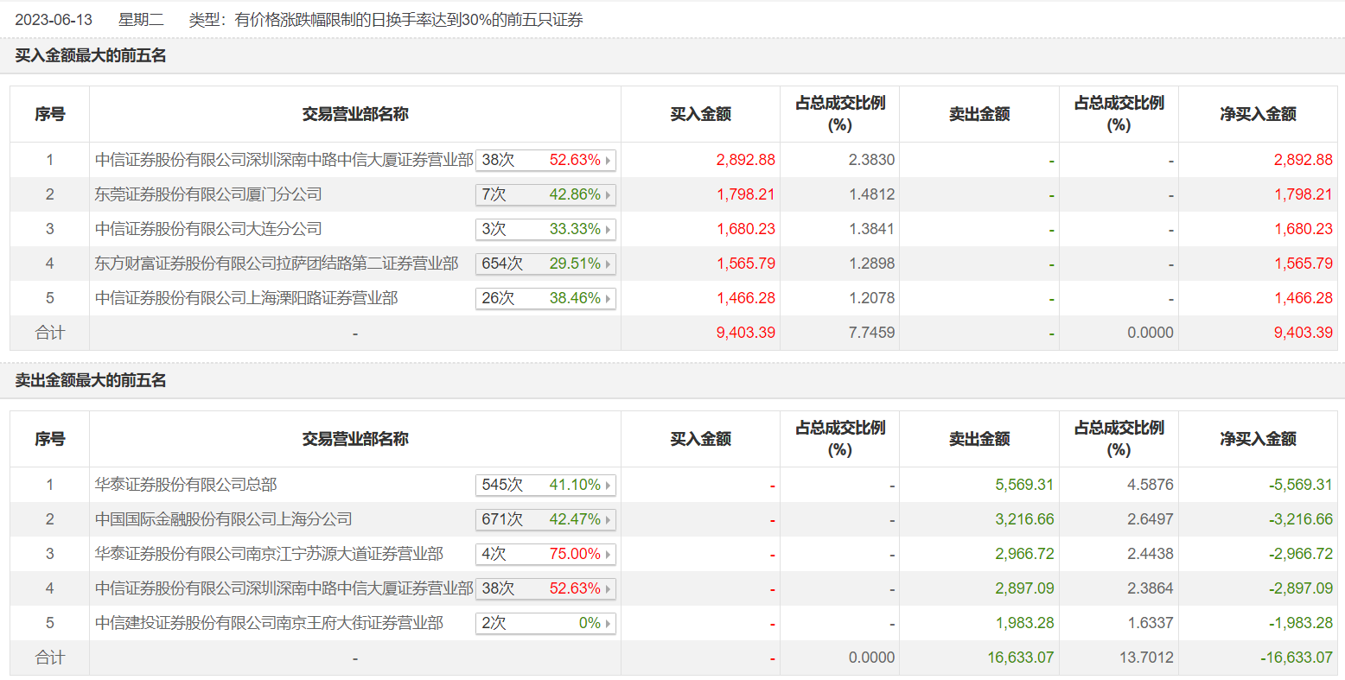Click the 序号 header in the sell table
Screen dimensions: 1345x680
point(50,439)
